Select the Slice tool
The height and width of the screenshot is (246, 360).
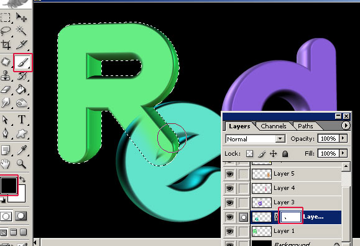[21, 45]
